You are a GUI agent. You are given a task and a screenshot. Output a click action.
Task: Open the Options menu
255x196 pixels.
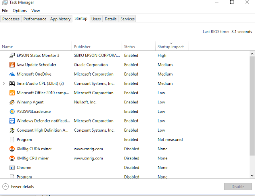[20, 11]
